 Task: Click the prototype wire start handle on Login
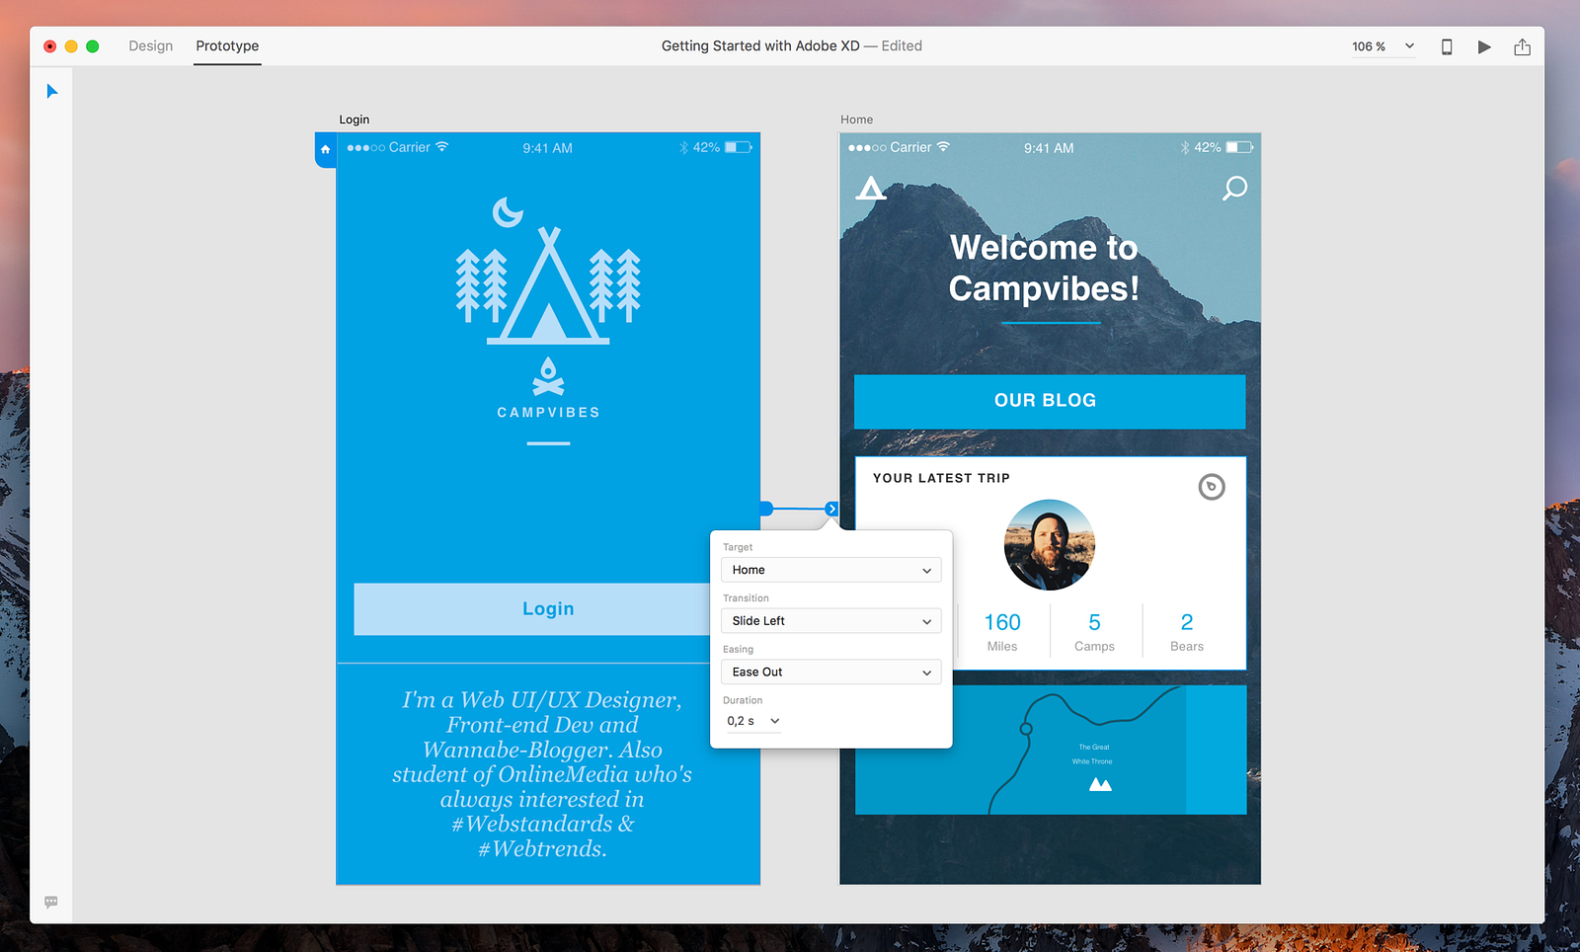click(766, 509)
